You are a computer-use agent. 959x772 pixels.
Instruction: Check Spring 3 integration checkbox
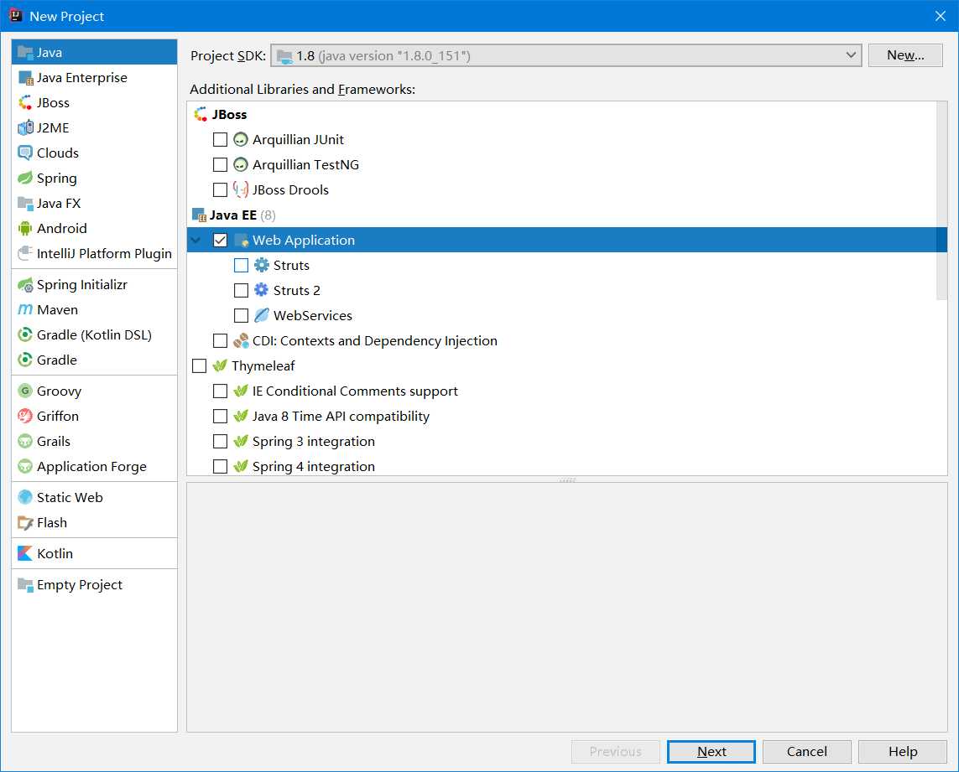click(x=220, y=441)
